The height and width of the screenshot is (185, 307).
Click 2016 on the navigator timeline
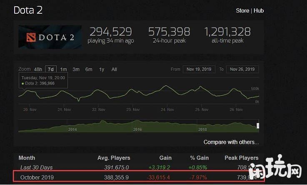pyautogui.click(x=137, y=130)
